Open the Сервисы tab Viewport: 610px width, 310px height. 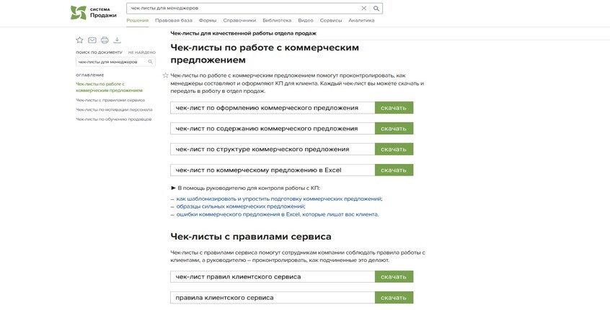pos(331,20)
